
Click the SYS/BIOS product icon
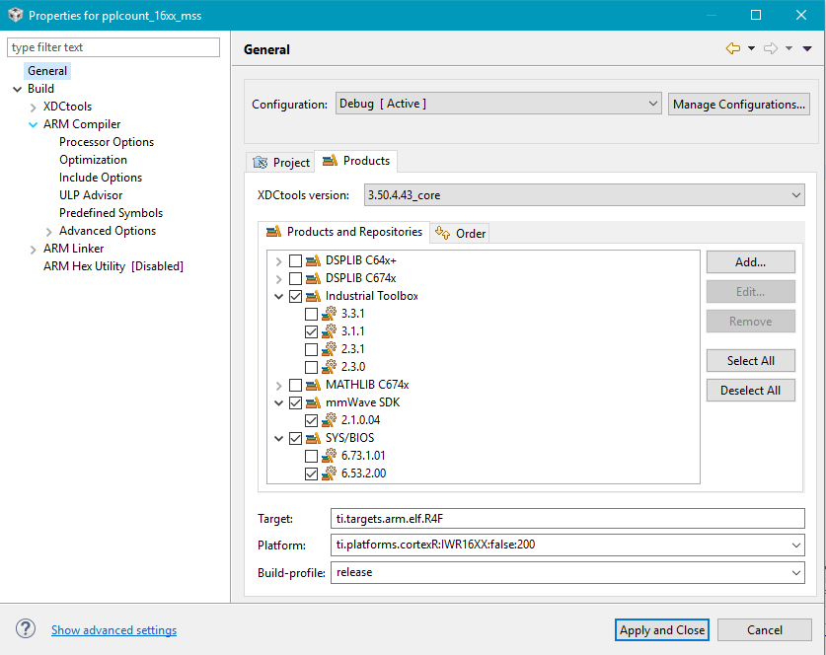point(313,438)
